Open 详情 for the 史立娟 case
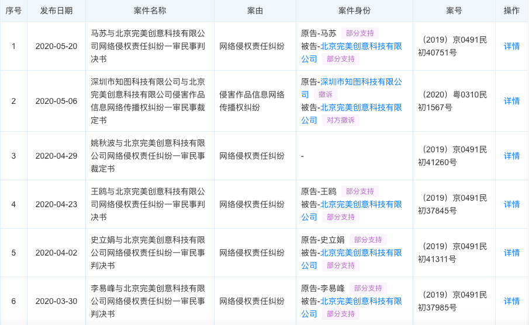The width and height of the screenshot is (529, 325). (511, 253)
